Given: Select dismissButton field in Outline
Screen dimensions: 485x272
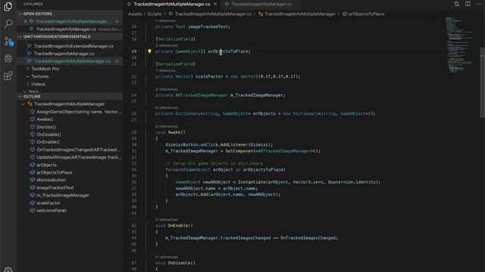Looking at the screenshot, I should pyautogui.click(x=51, y=180).
